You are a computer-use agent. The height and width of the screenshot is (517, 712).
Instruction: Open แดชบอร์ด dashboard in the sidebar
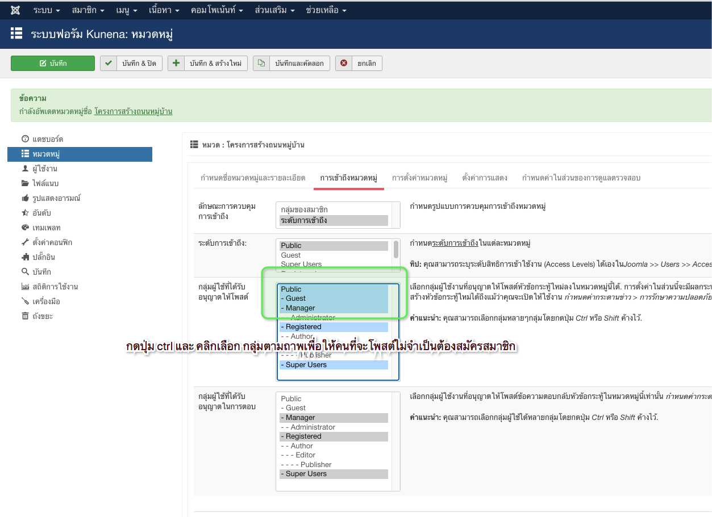pyautogui.click(x=48, y=139)
